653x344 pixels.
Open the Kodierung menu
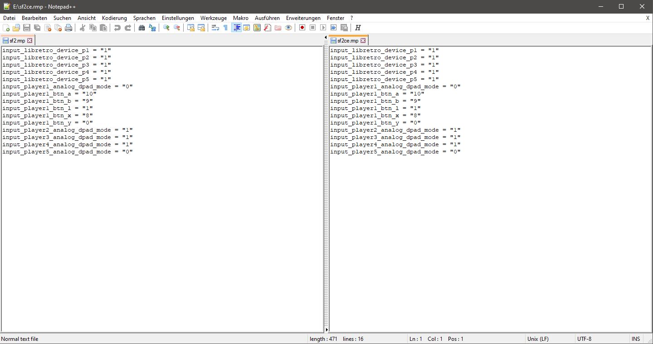114,18
